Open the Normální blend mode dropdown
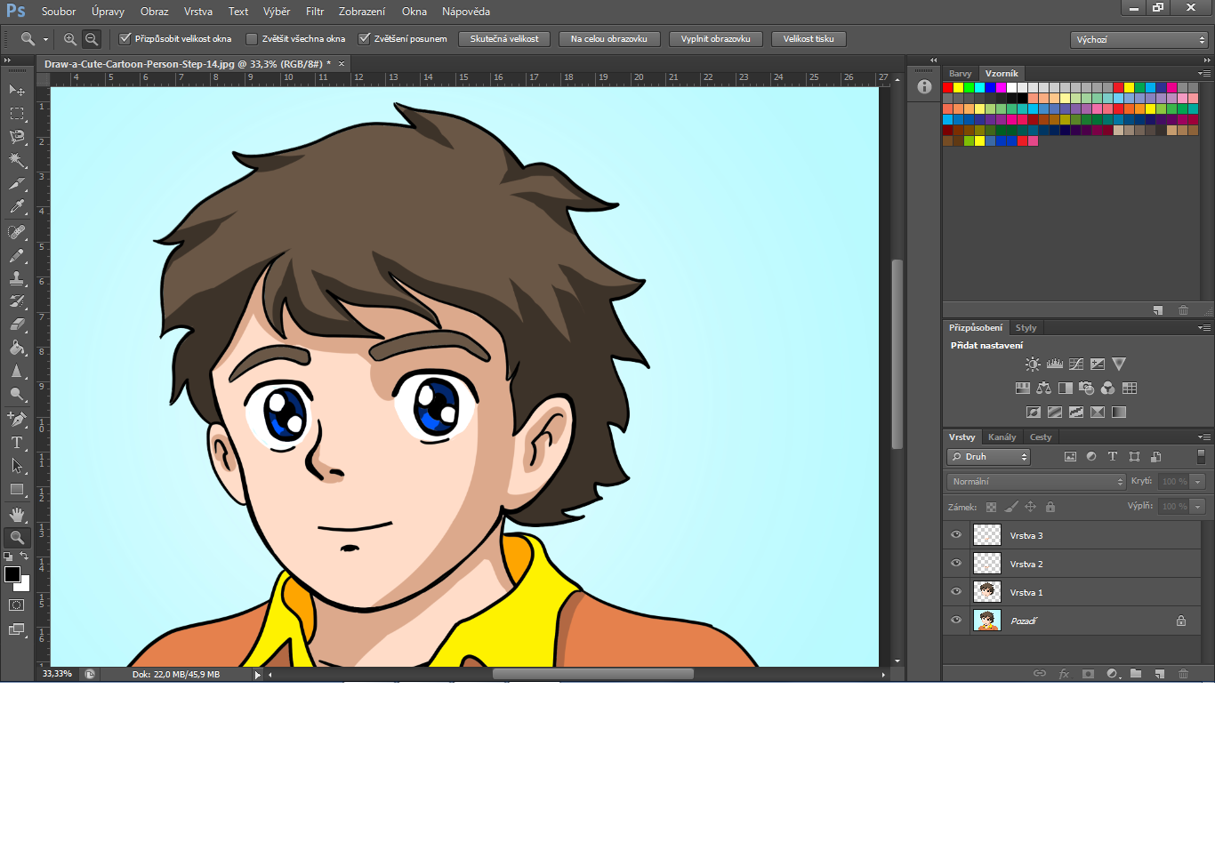The image size is (1215, 841). click(1036, 482)
